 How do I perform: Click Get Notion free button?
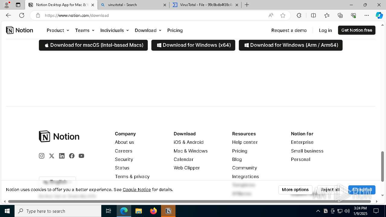click(357, 30)
